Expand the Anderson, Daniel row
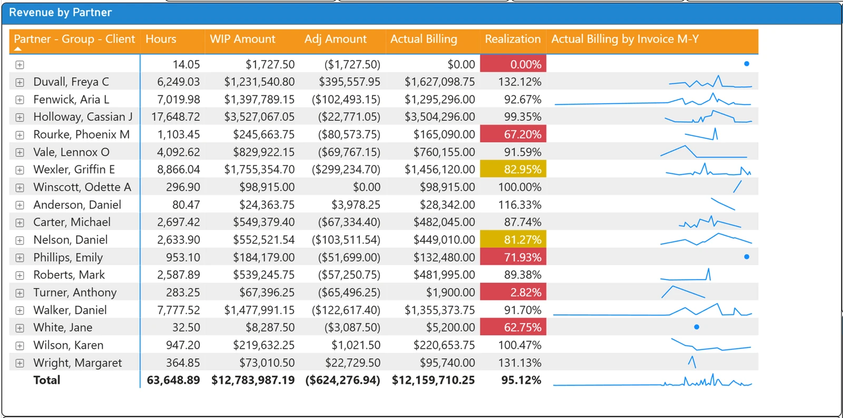Screen dimensions: 843x418 [x=19, y=205]
